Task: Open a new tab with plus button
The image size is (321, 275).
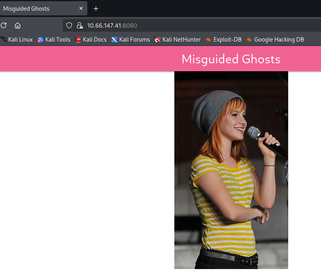Action: (96, 8)
